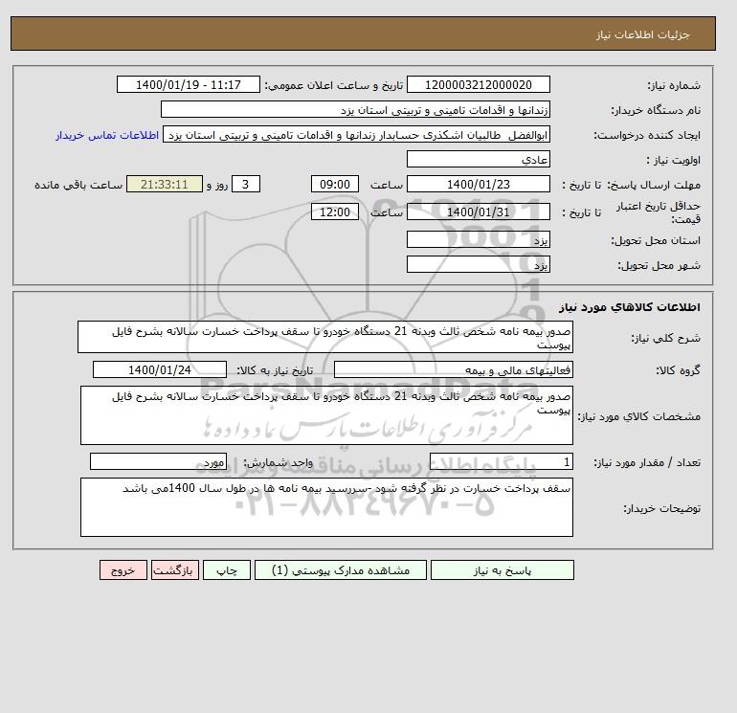Image resolution: width=737 pixels, height=713 pixels.
Task: Click the delivery city field 'یزد'
Action: point(478,264)
